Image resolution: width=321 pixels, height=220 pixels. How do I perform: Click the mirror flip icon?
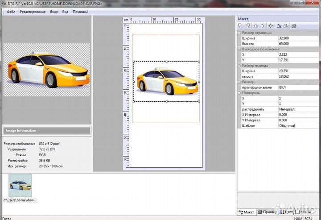coord(286,26)
